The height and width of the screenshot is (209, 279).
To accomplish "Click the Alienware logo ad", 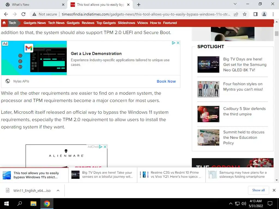I will pyautogui.click(x=66, y=153).
